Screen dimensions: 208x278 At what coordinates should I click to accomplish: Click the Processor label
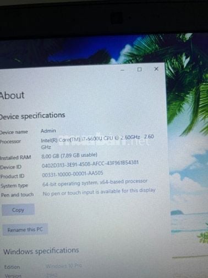click(10, 142)
